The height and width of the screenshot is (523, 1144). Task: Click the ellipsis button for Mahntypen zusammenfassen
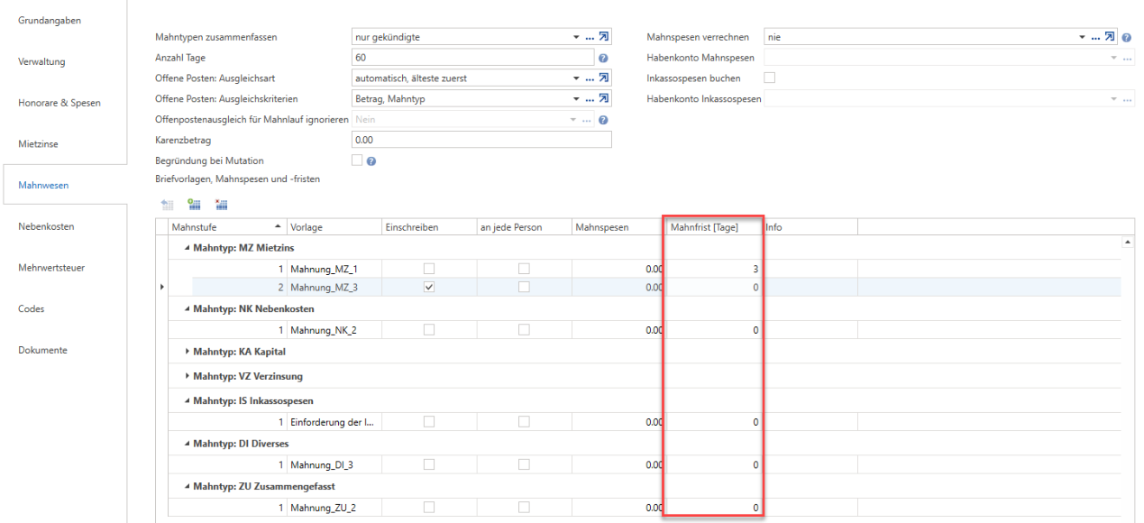(x=590, y=37)
